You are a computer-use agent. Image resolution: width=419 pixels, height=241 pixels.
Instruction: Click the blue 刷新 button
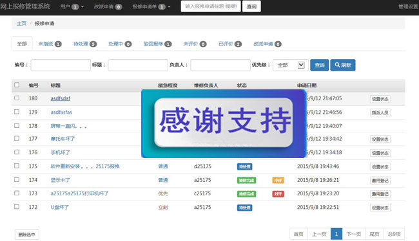click(x=343, y=65)
